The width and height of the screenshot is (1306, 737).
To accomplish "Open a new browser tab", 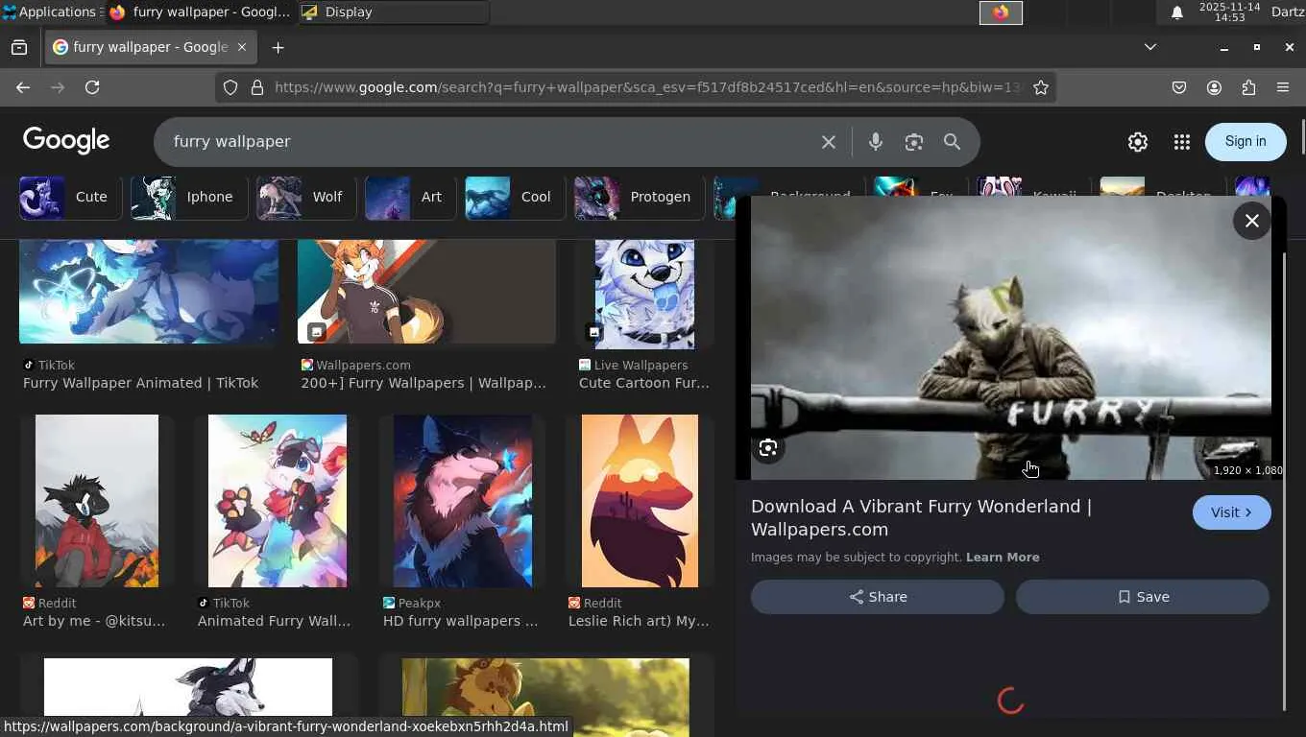I will click(278, 47).
